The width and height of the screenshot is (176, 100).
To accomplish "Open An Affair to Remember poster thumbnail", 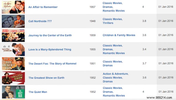I will pos(13,7).
